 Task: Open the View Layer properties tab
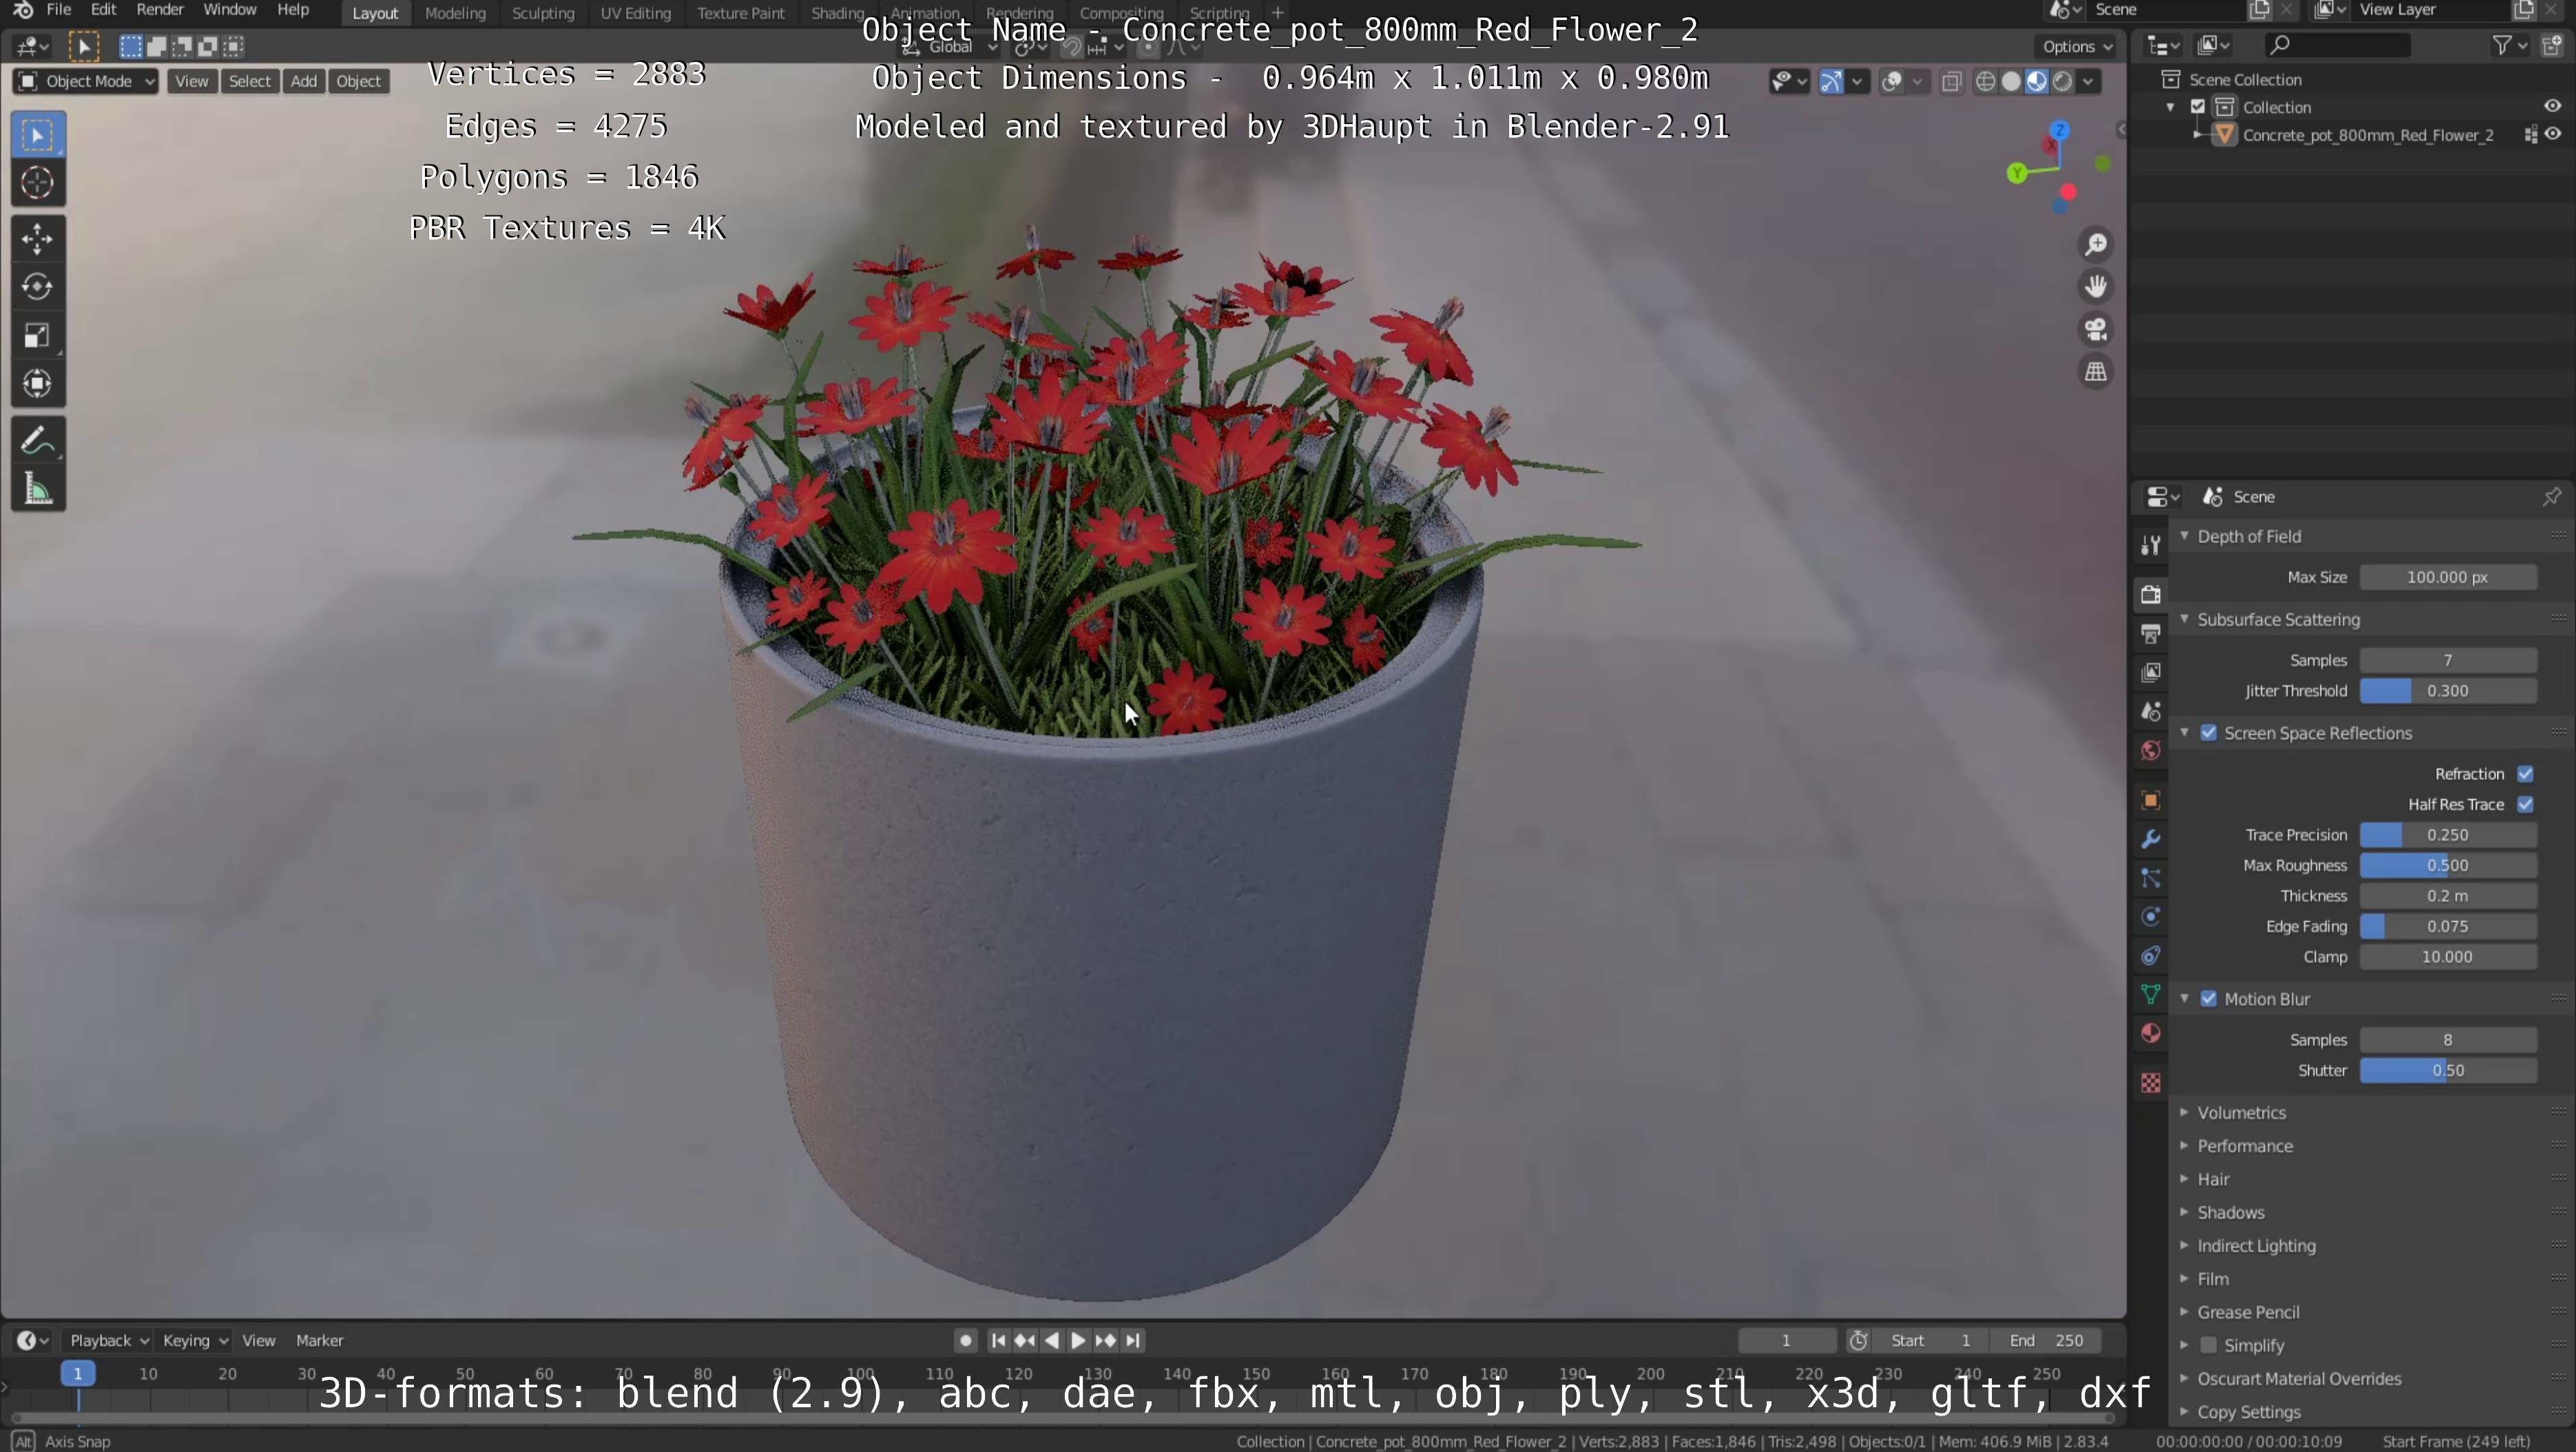coord(2150,673)
